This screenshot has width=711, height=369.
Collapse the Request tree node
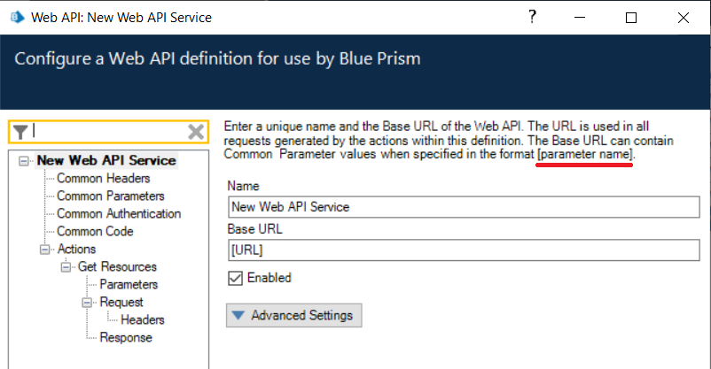[x=87, y=303]
